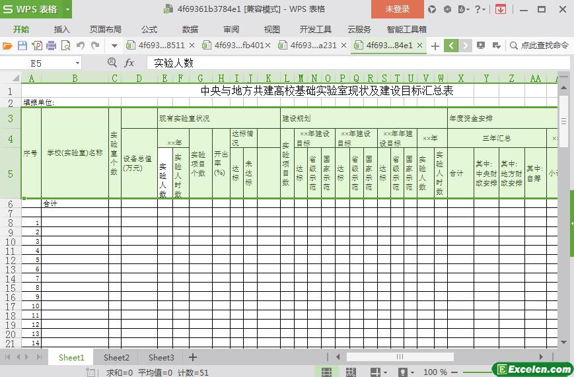Click the search command box
The width and height of the screenshot is (574, 377).
click(540, 46)
